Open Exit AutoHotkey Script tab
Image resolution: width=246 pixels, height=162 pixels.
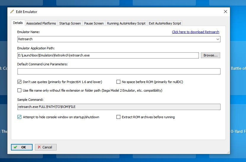pos(165,23)
